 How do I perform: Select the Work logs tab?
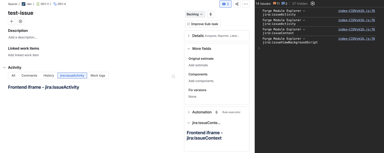98,75
